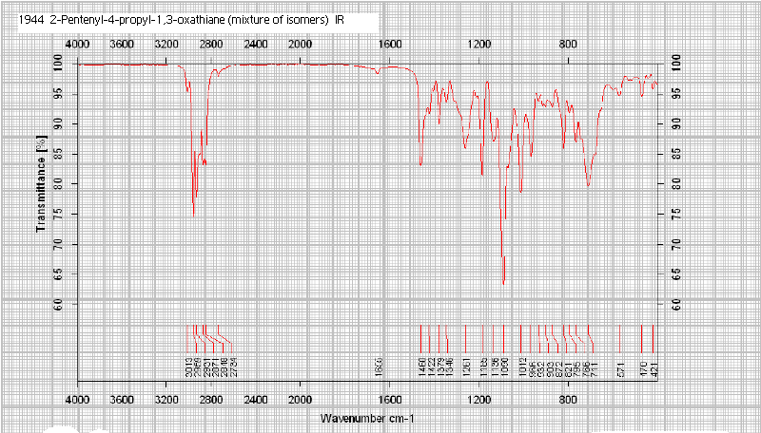Screen dimensions: 761x433
Task: Click the deepest absorption peak near 63% transmittance
Action: click(504, 283)
